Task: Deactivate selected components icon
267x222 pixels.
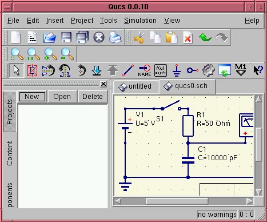Action: [x=32, y=70]
